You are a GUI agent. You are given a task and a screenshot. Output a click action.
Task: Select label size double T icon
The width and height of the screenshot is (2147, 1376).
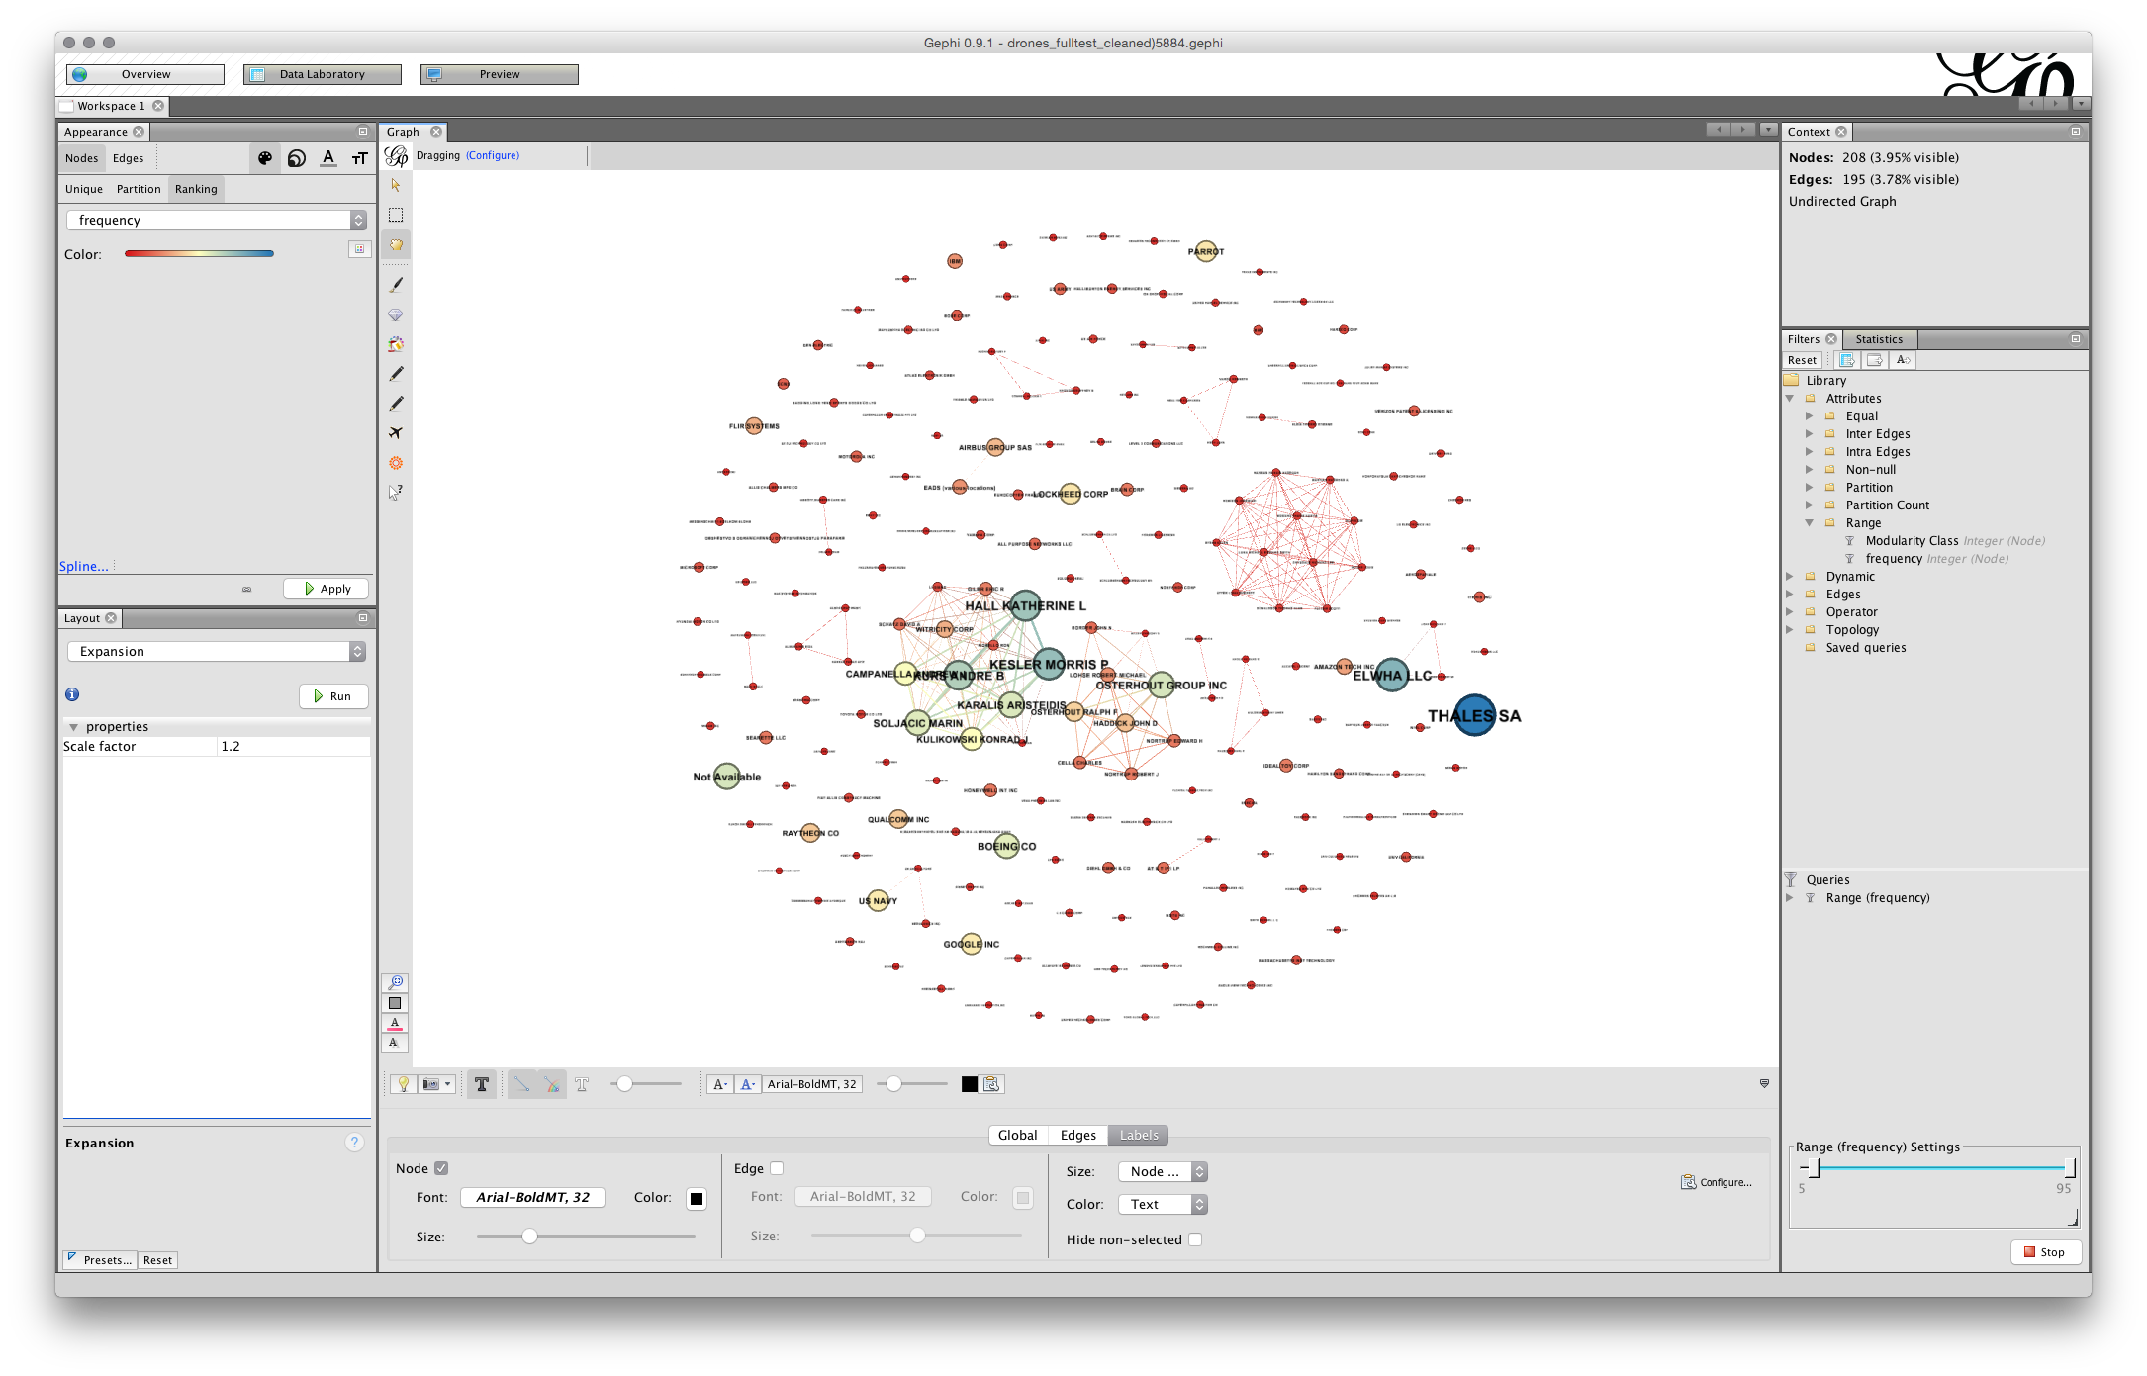(359, 158)
